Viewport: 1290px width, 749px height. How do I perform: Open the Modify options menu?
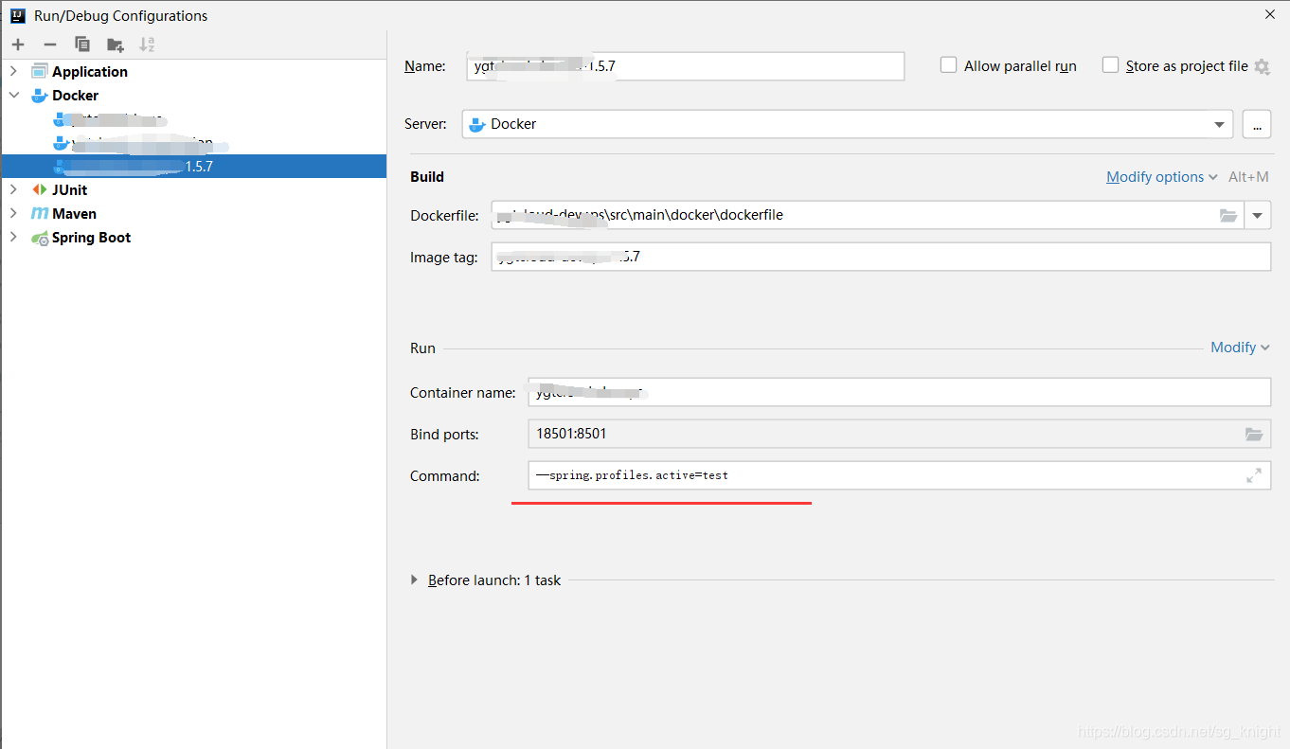(1156, 176)
